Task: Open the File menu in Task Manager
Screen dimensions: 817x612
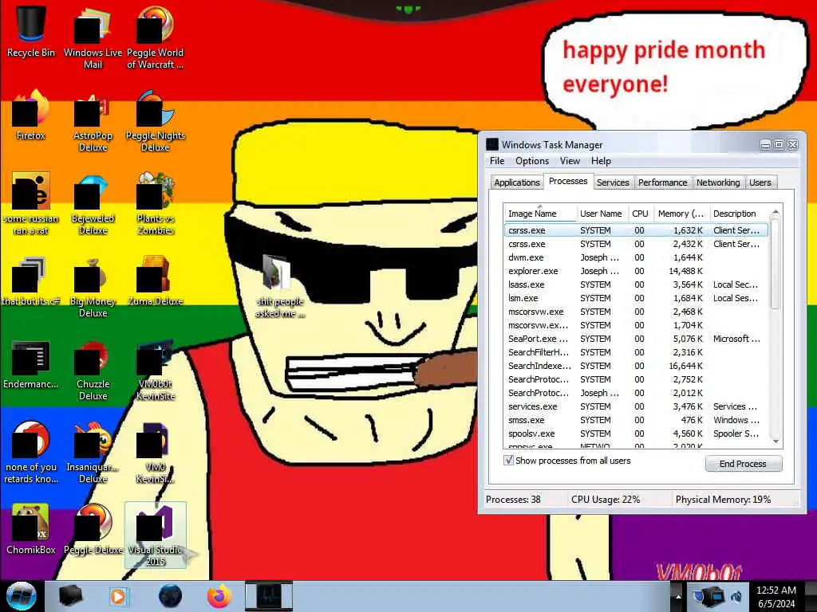Action: pos(497,161)
